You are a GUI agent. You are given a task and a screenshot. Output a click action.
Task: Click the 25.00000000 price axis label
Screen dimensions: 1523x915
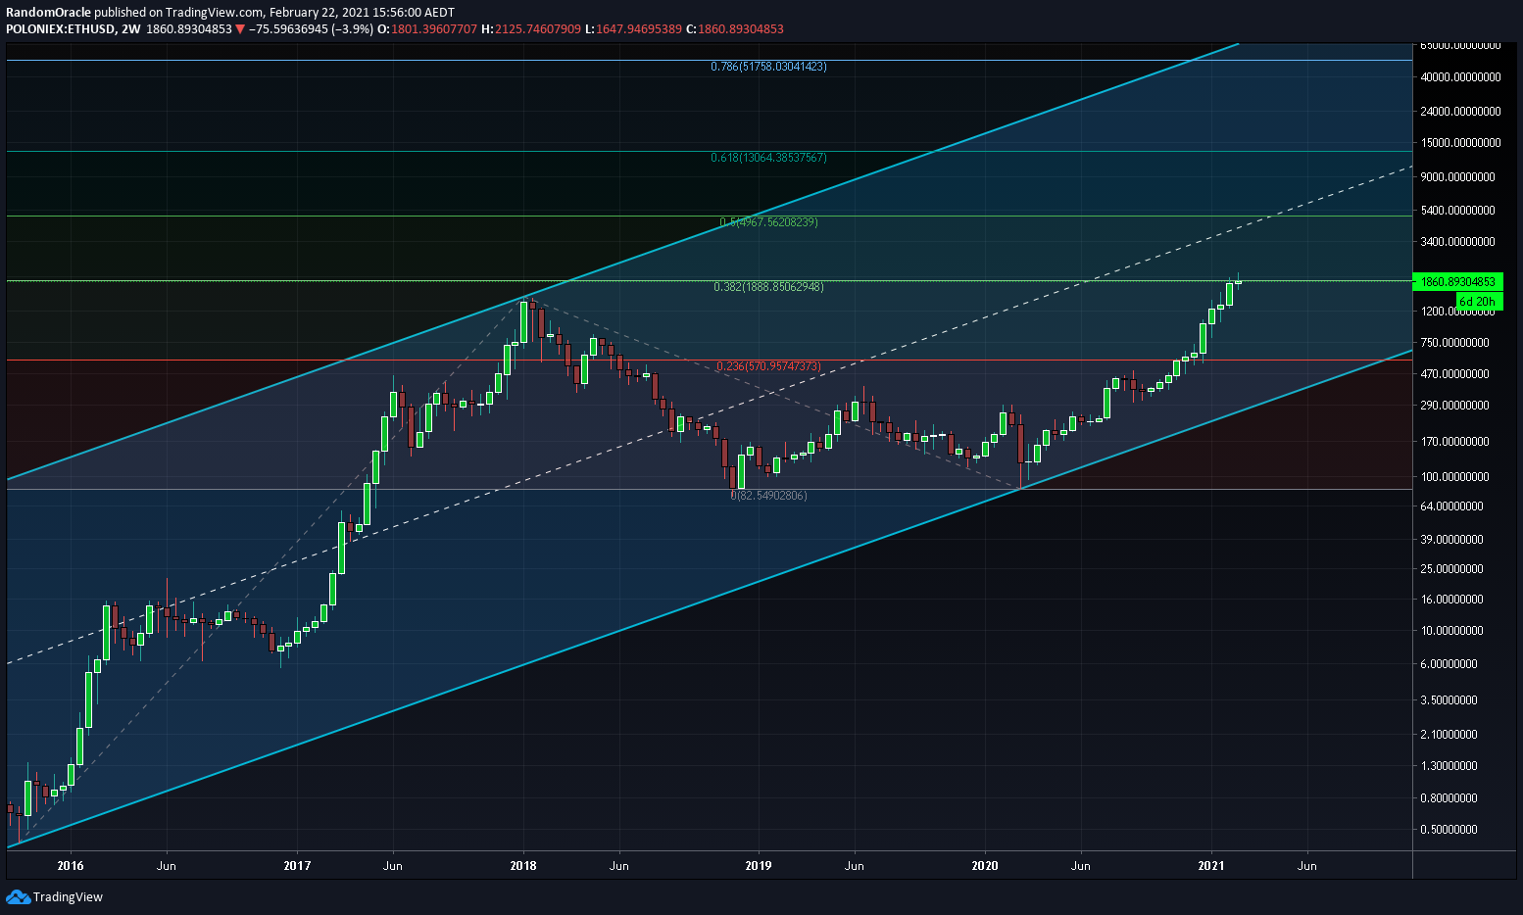coord(1451,569)
